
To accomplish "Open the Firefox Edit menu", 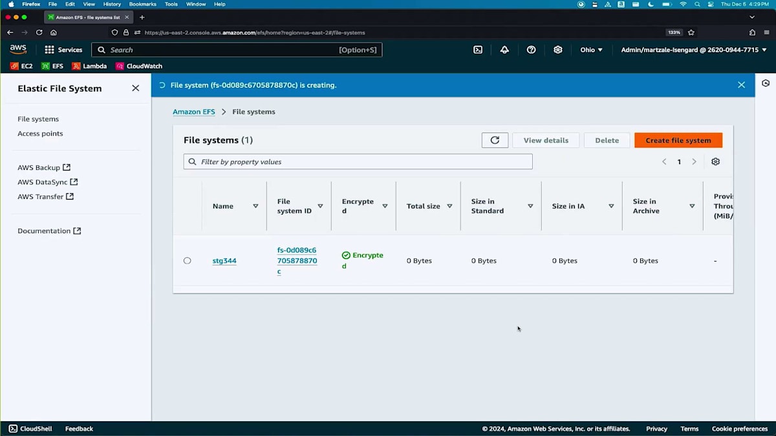I will pos(70,4).
